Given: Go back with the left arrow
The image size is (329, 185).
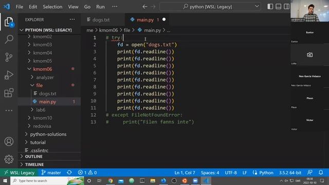Looking at the screenshot, I should coord(145,7).
